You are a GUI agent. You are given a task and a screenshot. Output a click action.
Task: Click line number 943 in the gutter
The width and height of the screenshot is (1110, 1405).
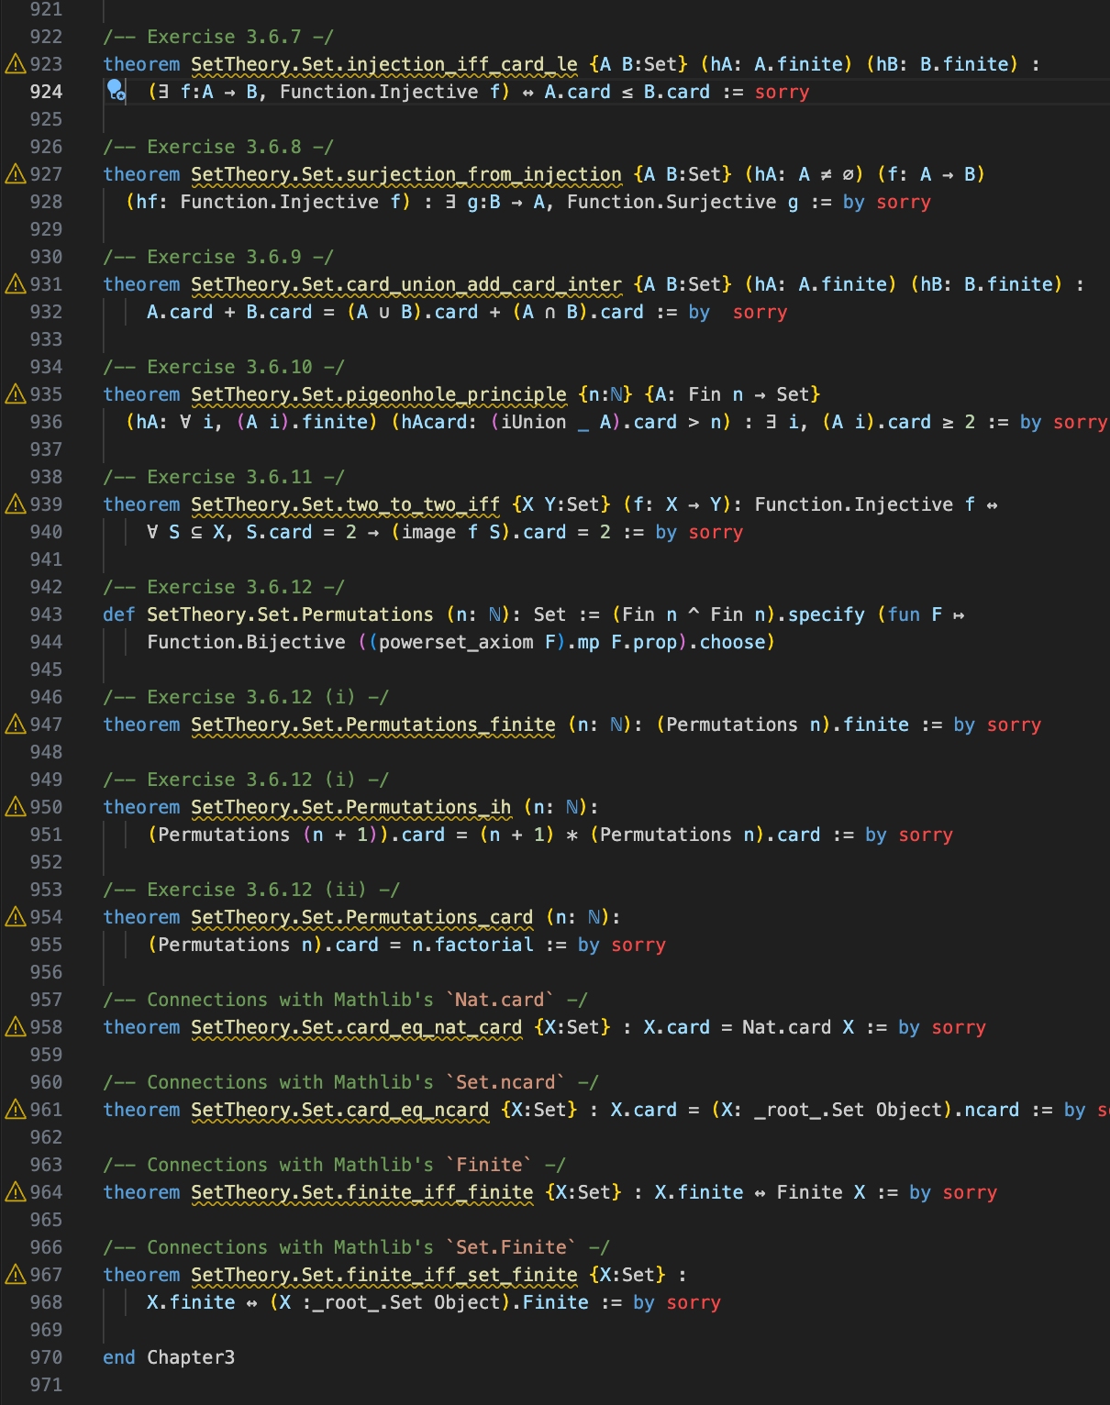[46, 614]
